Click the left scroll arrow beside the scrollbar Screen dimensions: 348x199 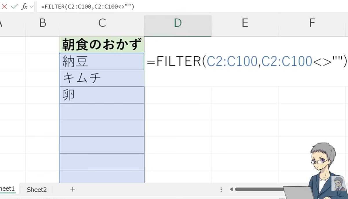(231, 189)
